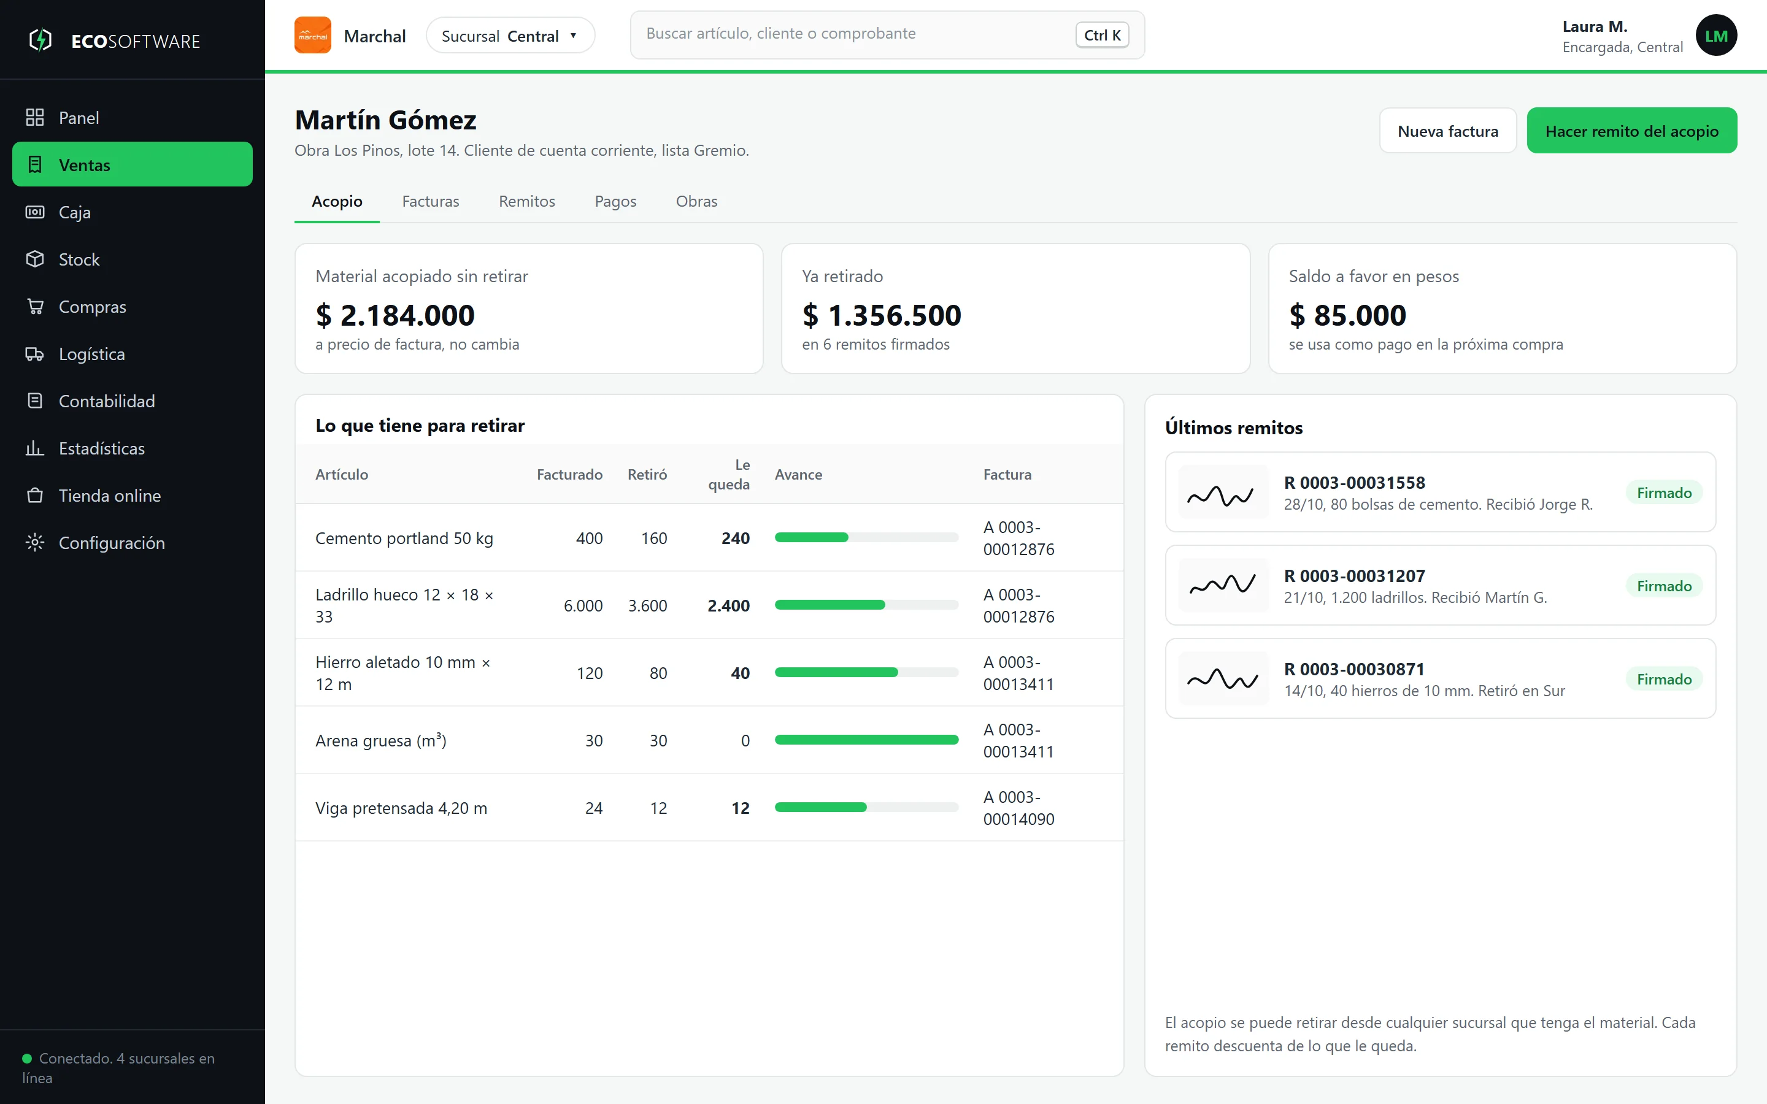The image size is (1767, 1104).
Task: Open the LM user avatar
Action: pos(1716,35)
